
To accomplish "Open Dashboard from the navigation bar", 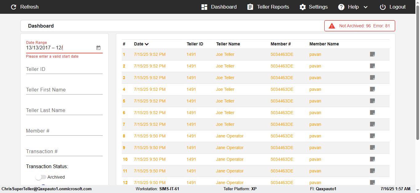I will click(x=219, y=7).
